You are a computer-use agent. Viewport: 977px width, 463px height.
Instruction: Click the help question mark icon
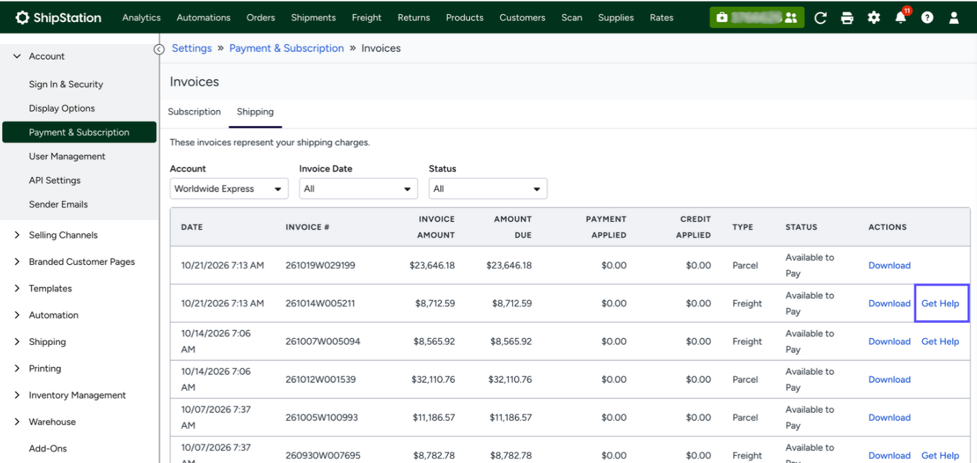tap(927, 18)
